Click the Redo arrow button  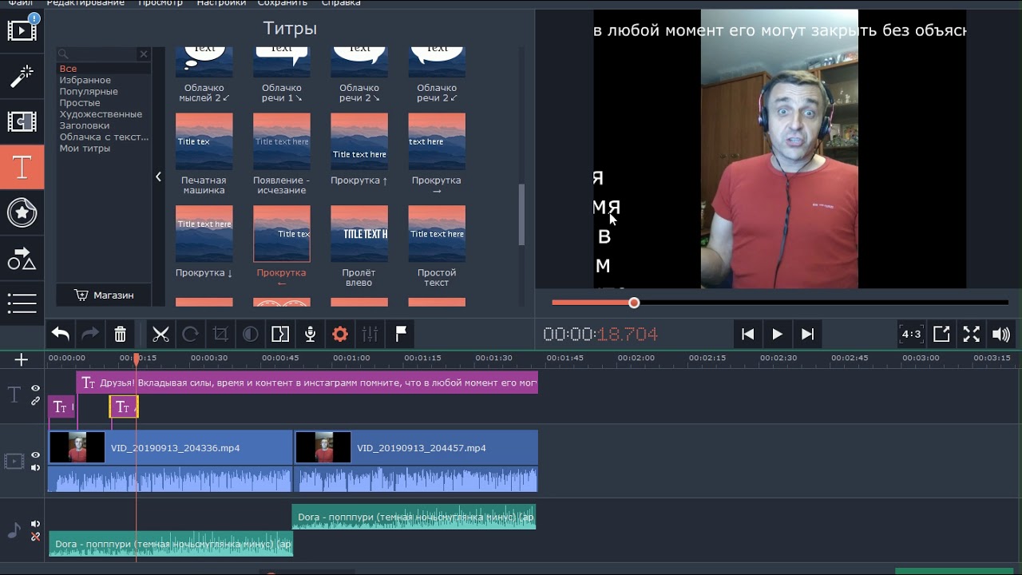[x=90, y=334]
